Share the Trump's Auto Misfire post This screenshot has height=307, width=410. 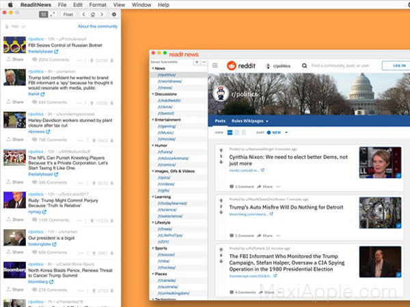pos(264,236)
